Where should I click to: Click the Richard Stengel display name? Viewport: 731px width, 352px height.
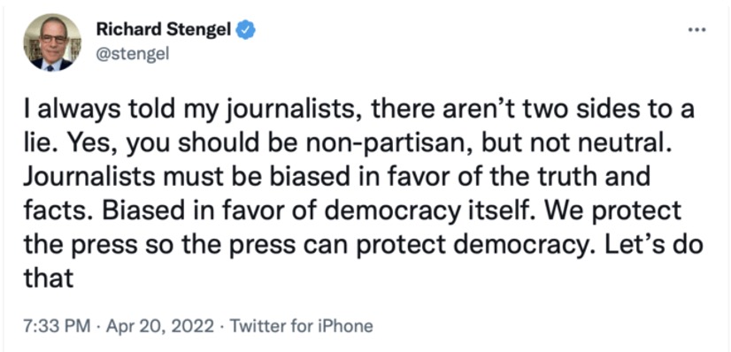(x=164, y=31)
